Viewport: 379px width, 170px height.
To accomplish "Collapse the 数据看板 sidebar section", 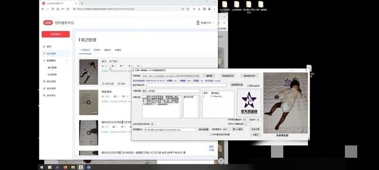I will [67, 60].
